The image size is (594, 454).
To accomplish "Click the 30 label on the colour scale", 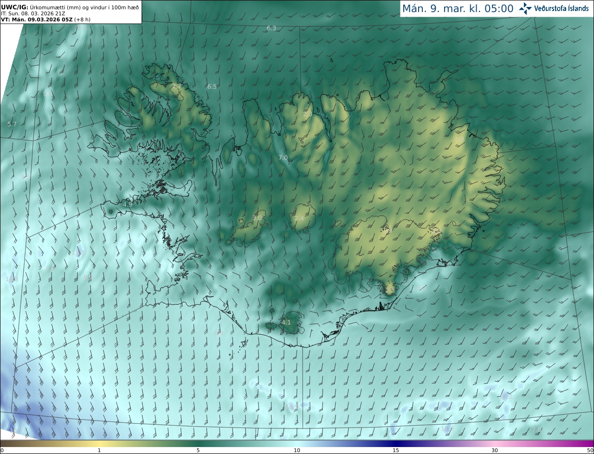I will click(495, 450).
